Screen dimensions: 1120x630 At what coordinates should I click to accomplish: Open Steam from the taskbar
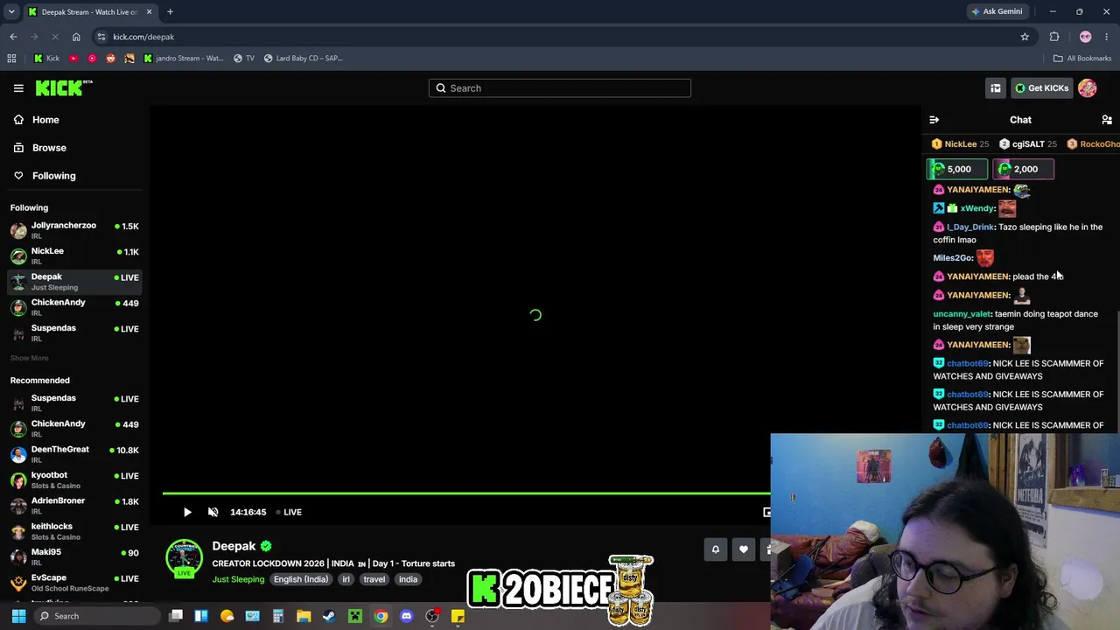click(x=329, y=616)
